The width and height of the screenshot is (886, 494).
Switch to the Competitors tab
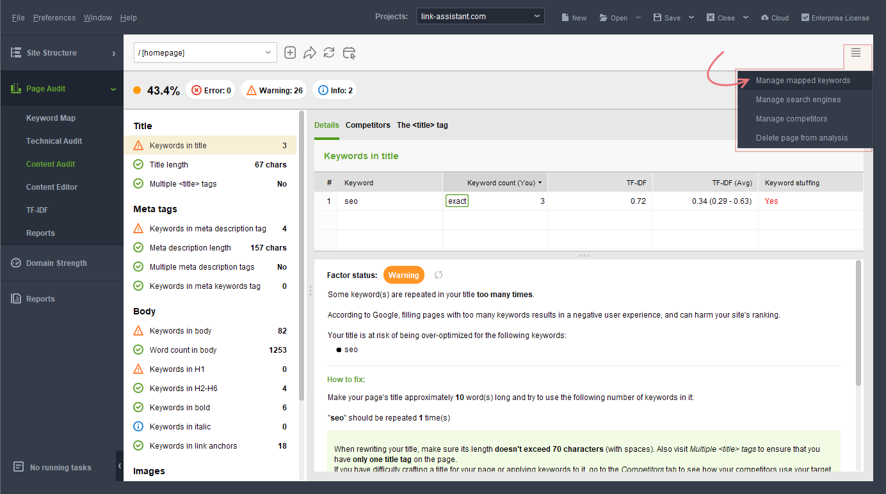368,125
